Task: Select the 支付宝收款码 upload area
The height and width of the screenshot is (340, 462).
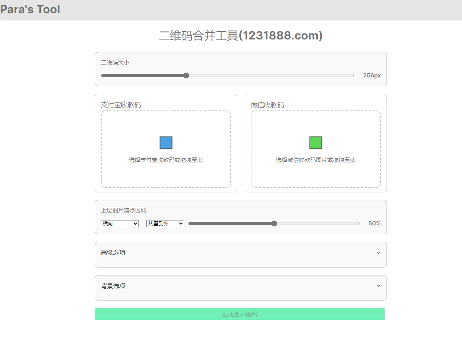Action: point(165,150)
